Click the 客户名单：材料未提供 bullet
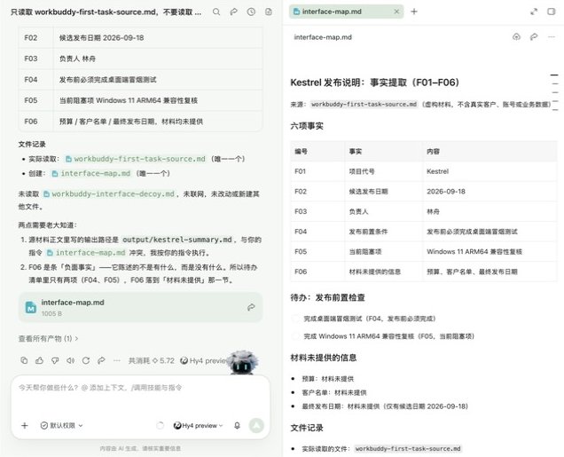Viewport: 564px width, 457px height. pos(334,392)
